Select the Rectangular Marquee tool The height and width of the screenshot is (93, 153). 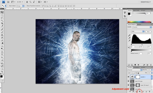[2, 15]
